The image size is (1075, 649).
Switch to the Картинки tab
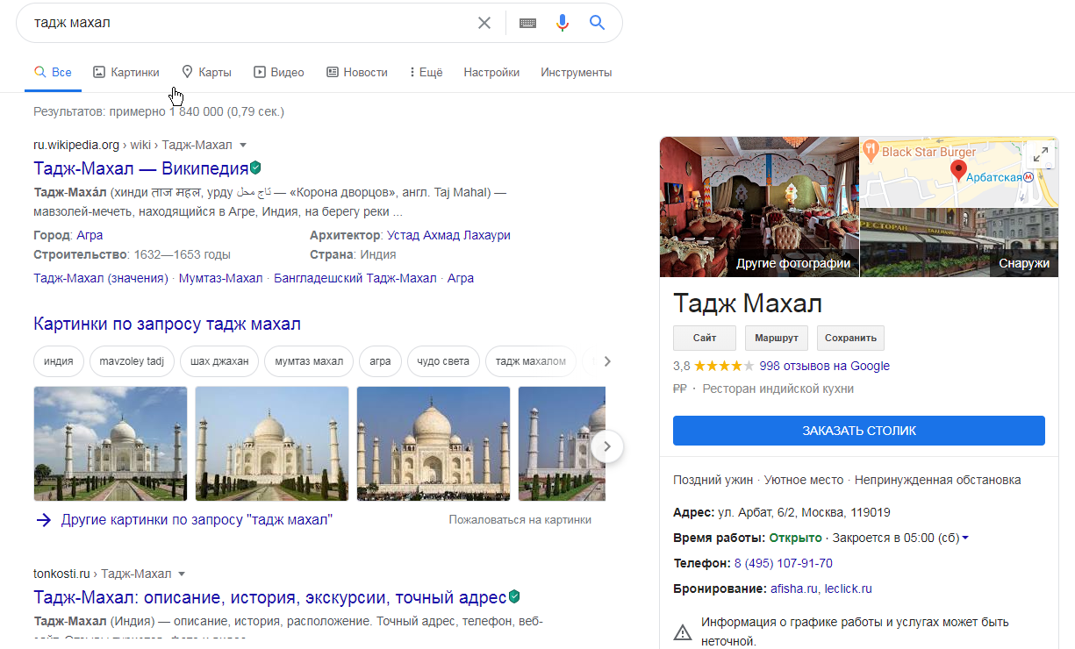point(126,73)
